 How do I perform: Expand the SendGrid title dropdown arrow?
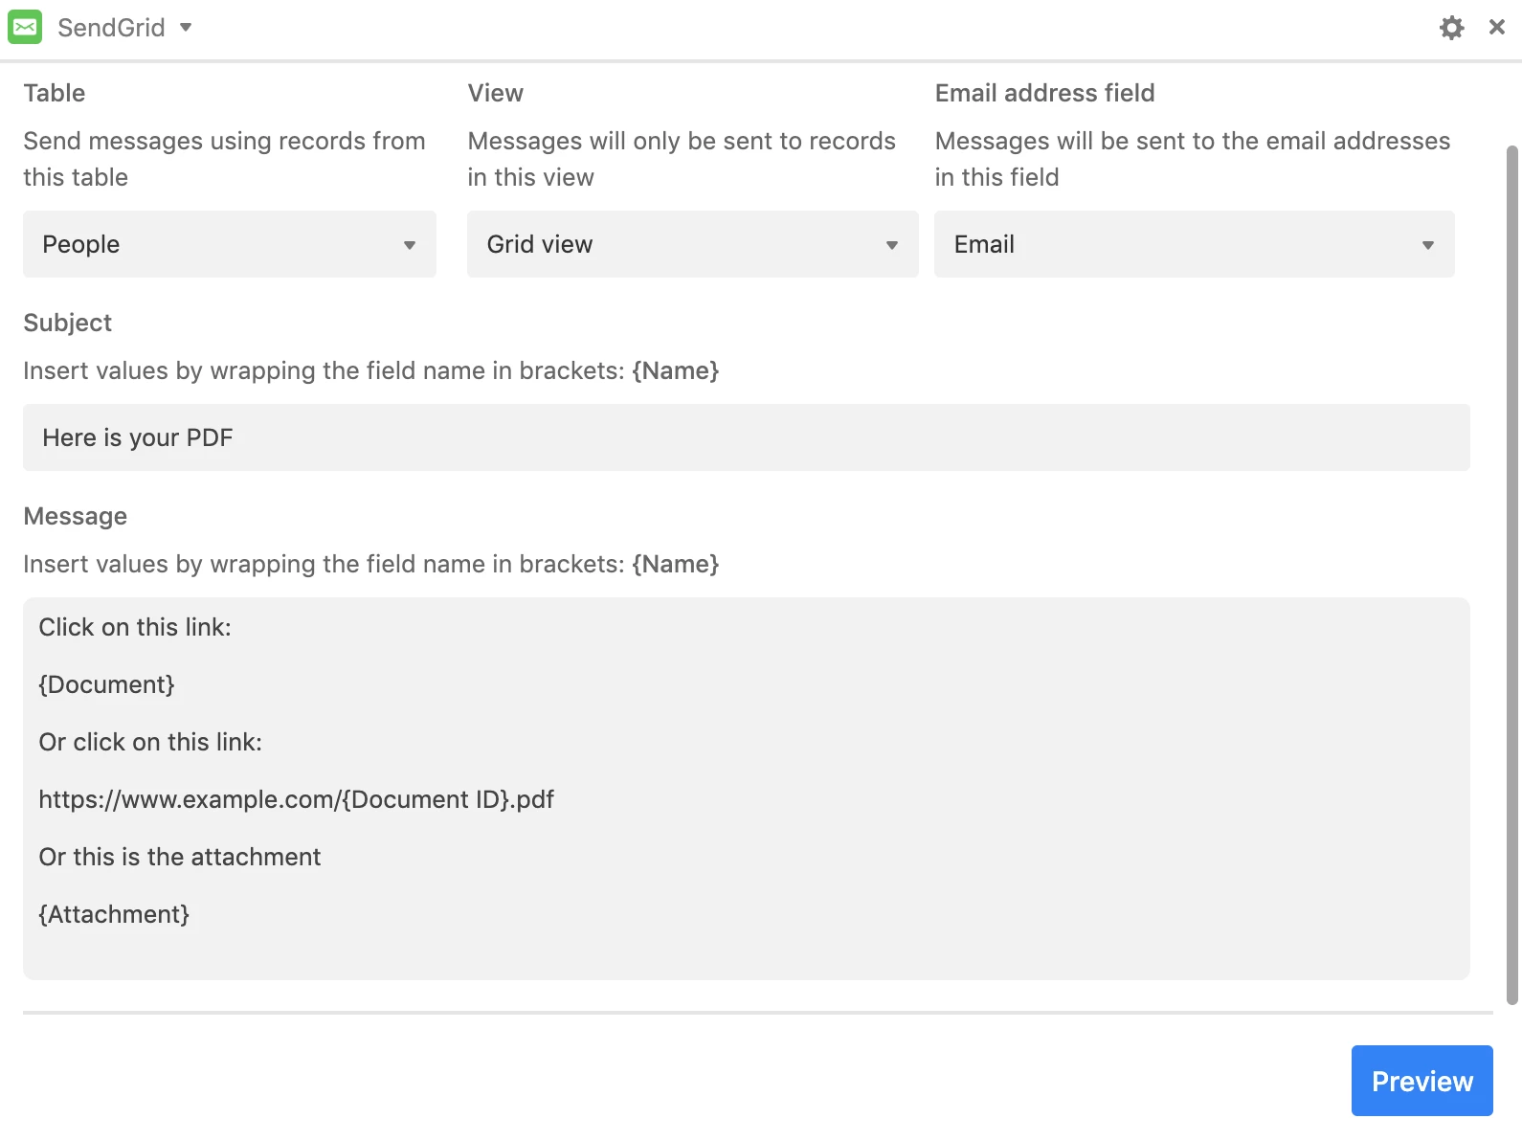click(x=186, y=28)
